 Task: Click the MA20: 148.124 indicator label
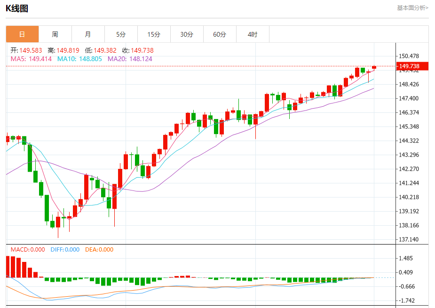(x=130, y=59)
